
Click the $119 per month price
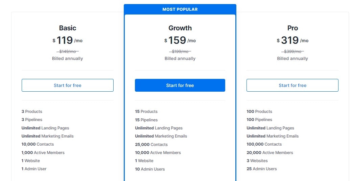point(68,40)
